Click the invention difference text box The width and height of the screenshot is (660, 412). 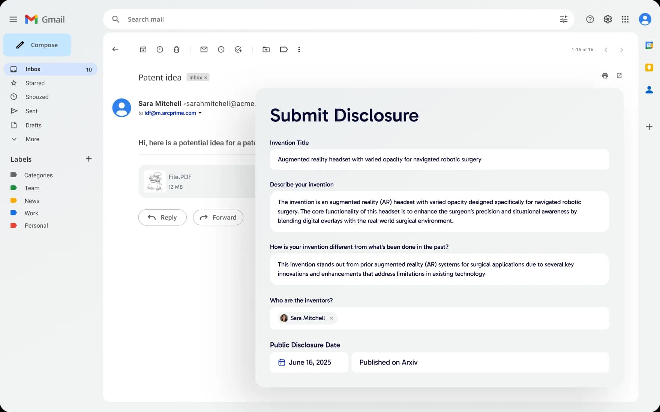tap(439, 269)
